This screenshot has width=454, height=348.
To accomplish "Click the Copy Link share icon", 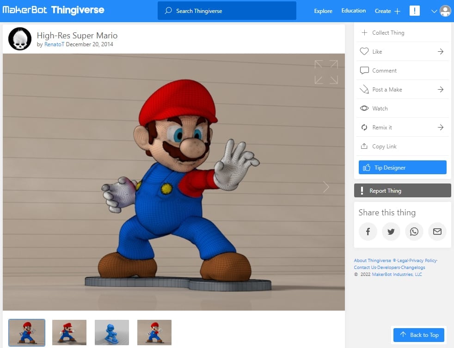I will pyautogui.click(x=364, y=146).
